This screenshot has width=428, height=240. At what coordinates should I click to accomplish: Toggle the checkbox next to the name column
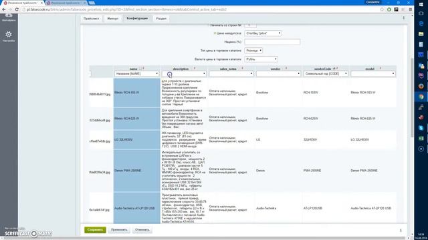coord(140,69)
